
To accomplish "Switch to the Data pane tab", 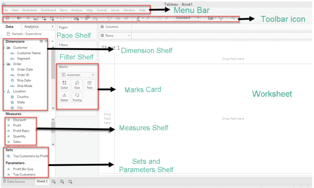I will (x=9, y=27).
